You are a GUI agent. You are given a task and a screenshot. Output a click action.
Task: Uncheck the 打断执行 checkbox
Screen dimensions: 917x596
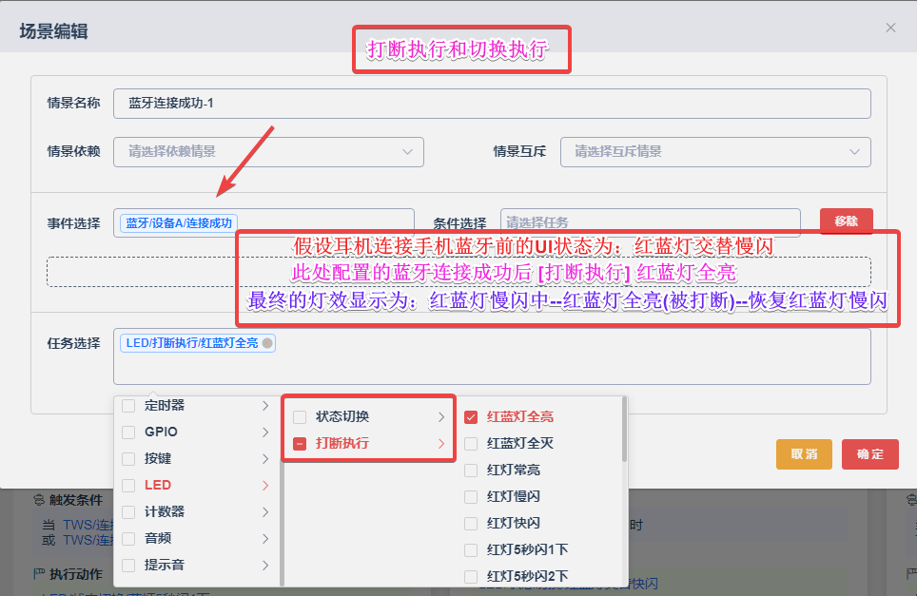click(300, 444)
